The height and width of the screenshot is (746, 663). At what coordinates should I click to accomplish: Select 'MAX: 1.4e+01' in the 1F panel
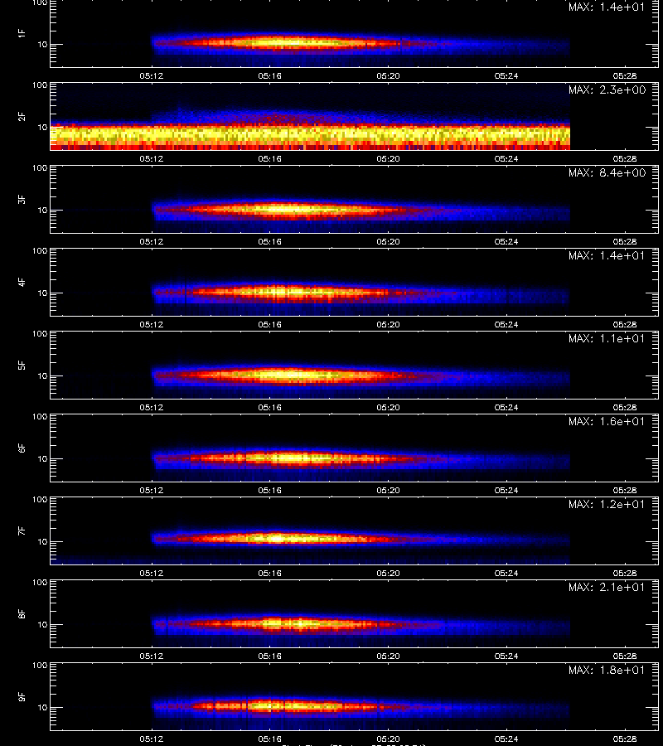(607, 7)
